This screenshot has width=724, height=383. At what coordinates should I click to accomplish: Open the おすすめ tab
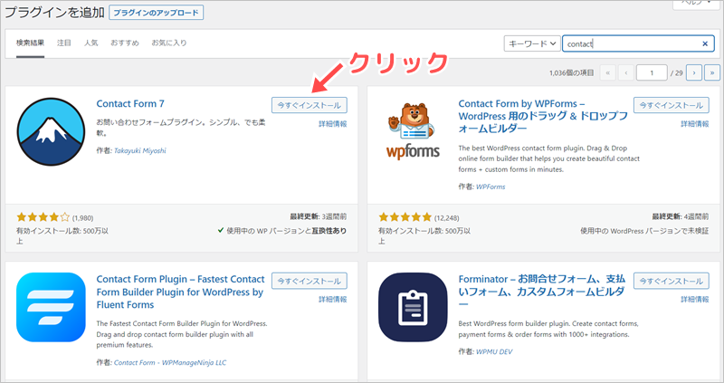tap(124, 43)
